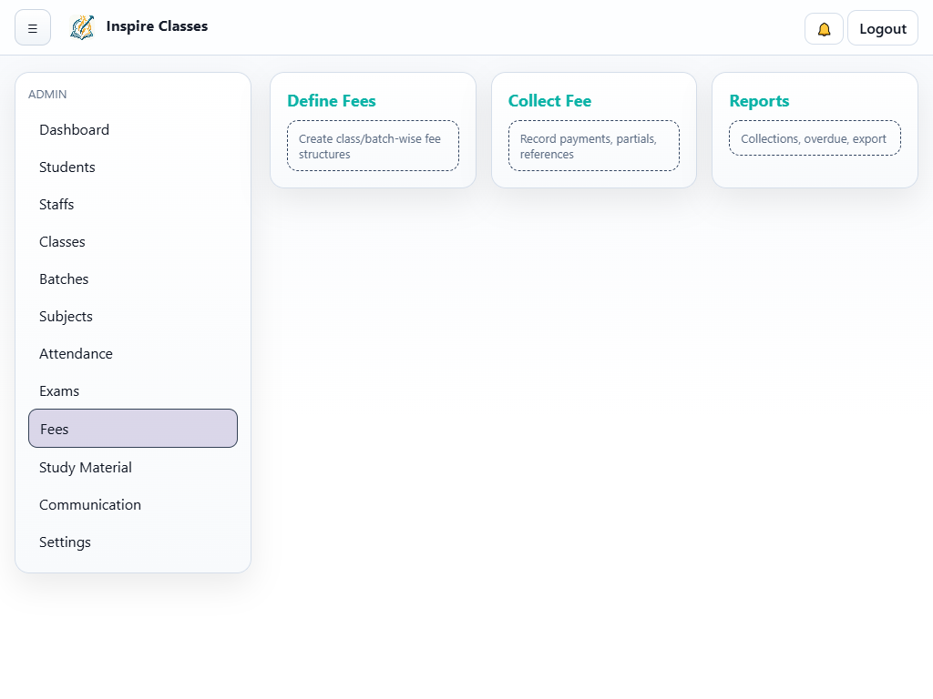This screenshot has width=933, height=699.
Task: Open the Attendance section
Action: [76, 353]
